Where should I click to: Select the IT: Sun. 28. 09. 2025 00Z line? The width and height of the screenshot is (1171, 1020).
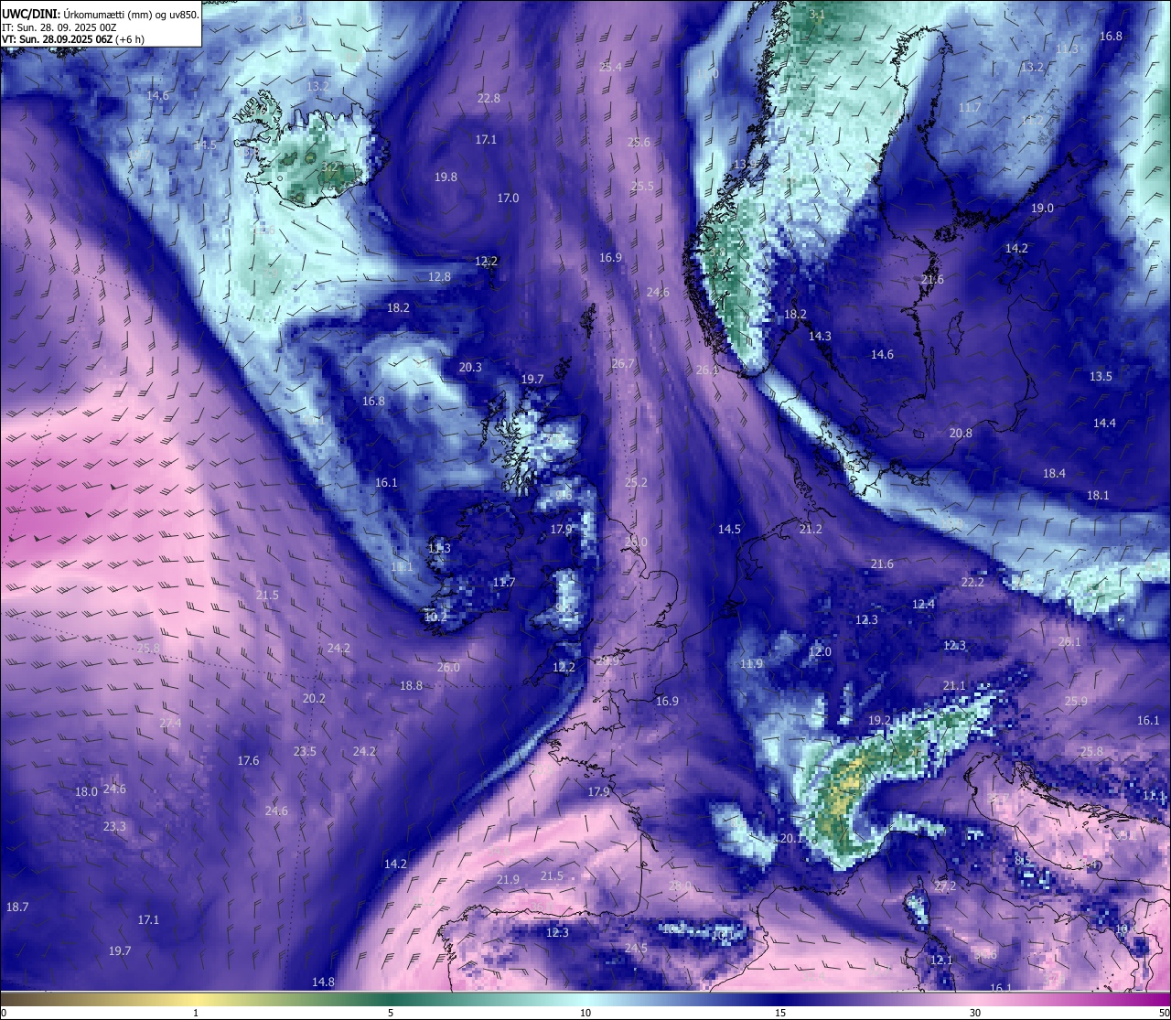[x=59, y=27]
